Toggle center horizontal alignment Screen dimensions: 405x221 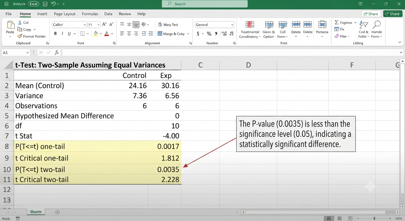pos(129,34)
